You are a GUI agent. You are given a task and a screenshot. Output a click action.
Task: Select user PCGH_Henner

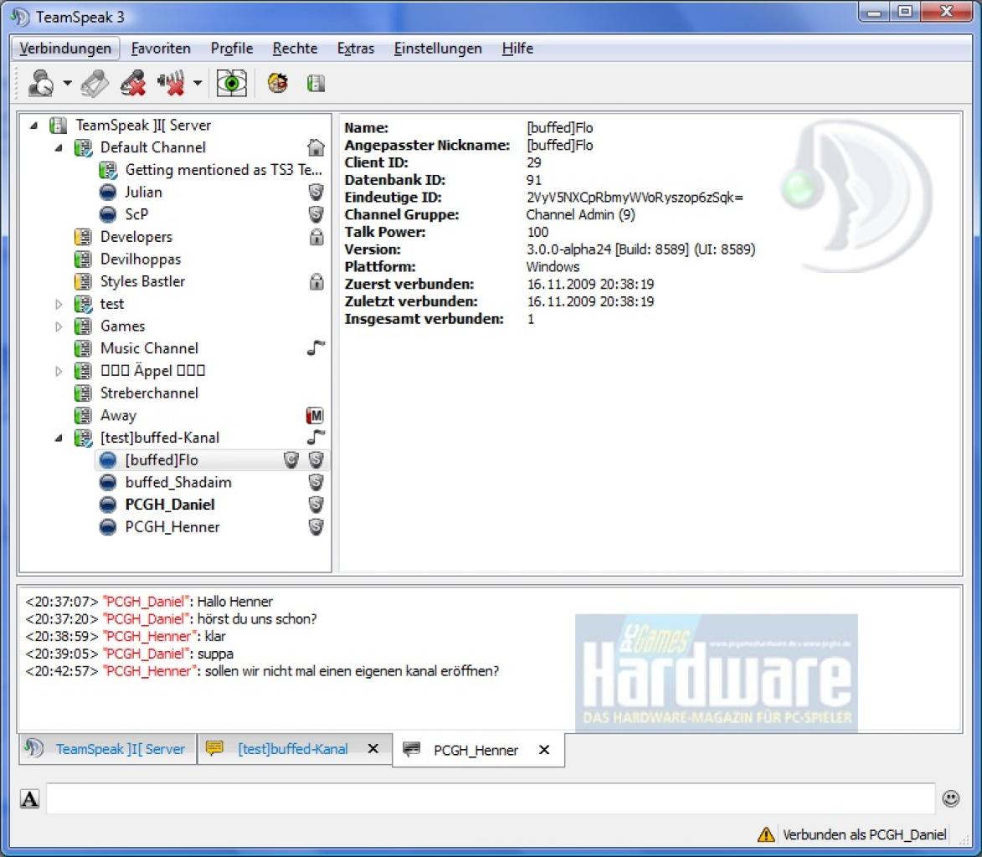[172, 527]
